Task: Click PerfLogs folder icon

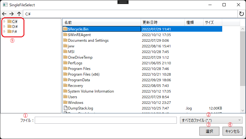Action: click(65, 63)
